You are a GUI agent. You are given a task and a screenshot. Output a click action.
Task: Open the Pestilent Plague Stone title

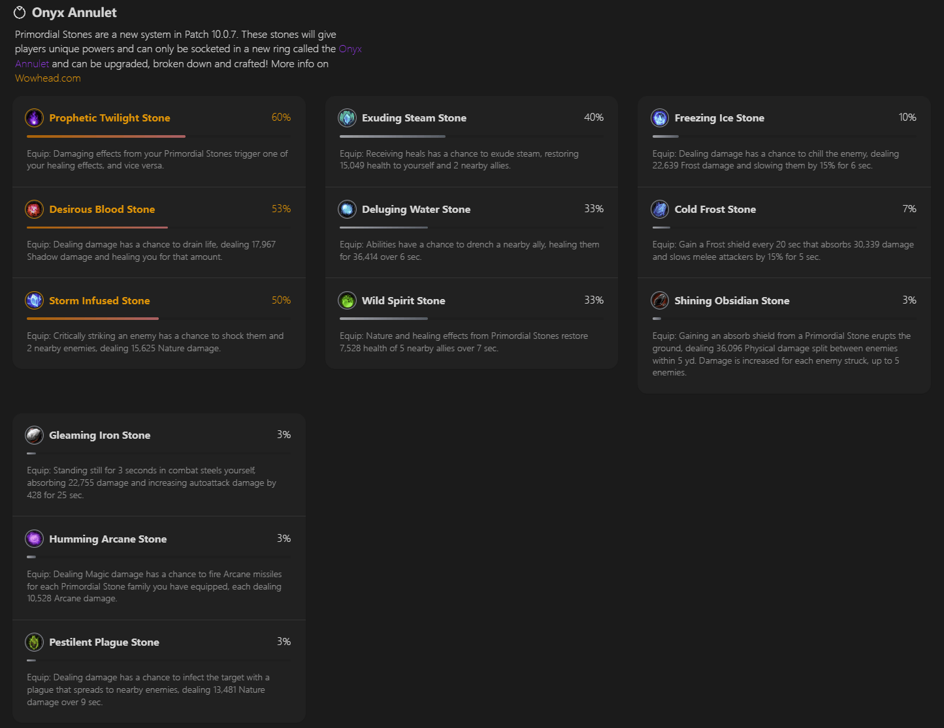click(105, 642)
